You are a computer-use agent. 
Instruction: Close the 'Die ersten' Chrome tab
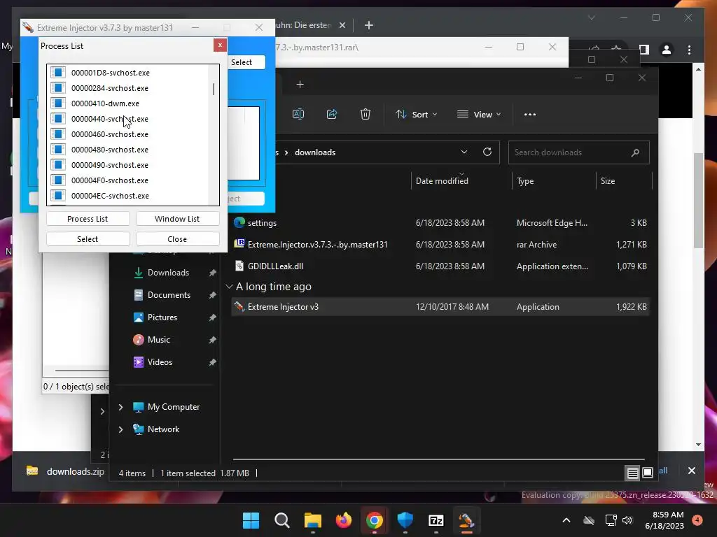tap(342, 25)
